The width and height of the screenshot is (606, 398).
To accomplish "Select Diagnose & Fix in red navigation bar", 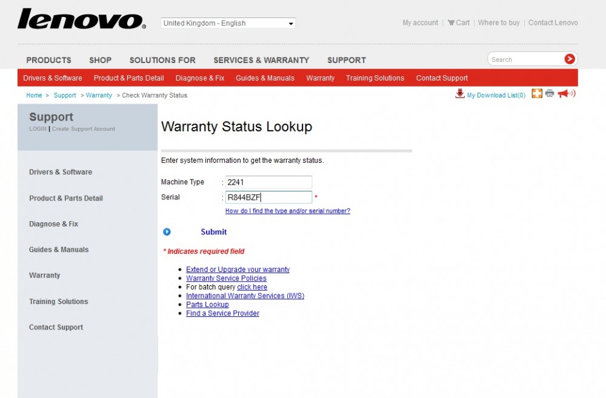I will coord(200,78).
